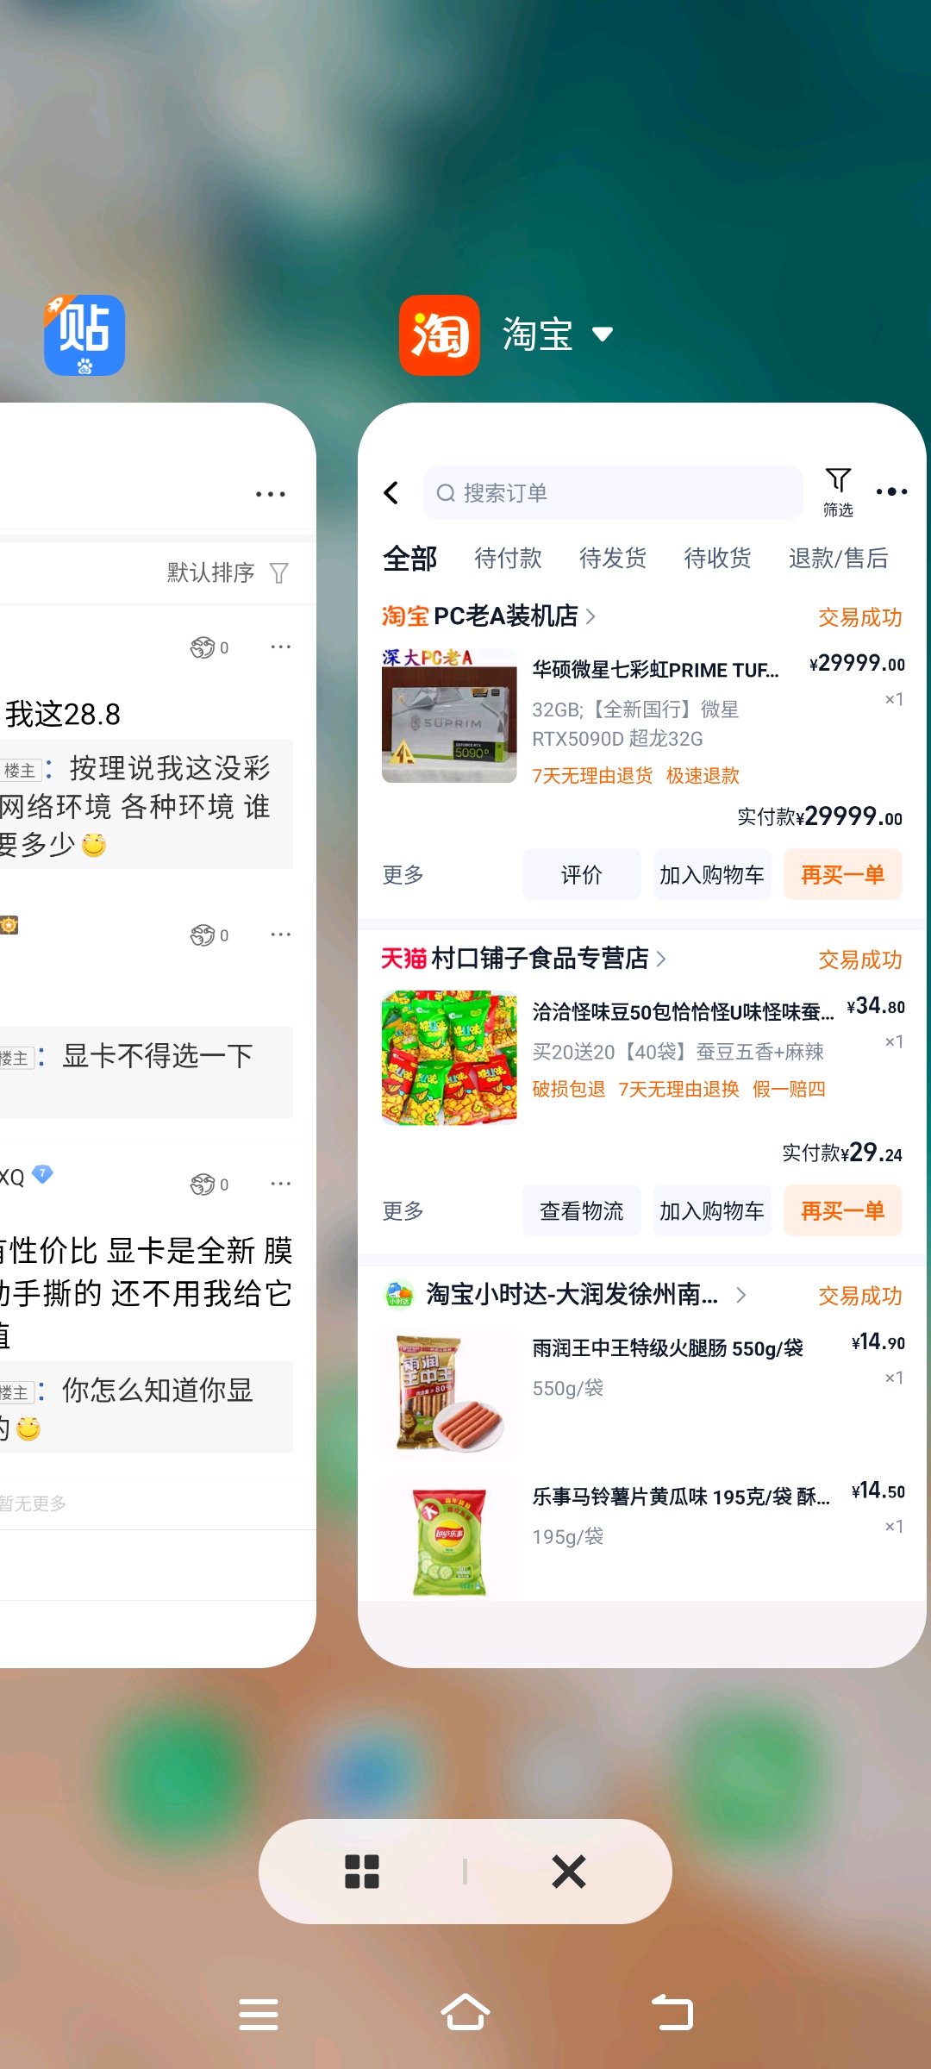Open the PC老A装机店 shop chevron
931x2069 pixels.
(x=590, y=616)
